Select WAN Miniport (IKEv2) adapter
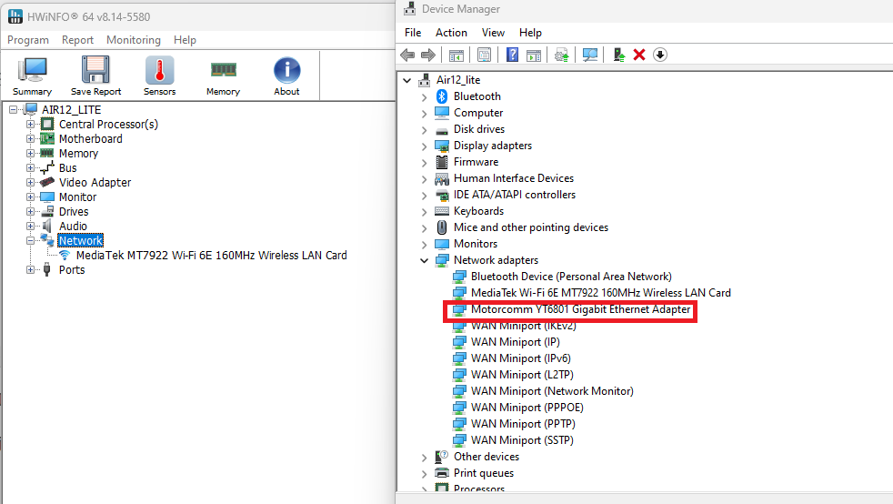893x504 pixels. click(x=524, y=326)
